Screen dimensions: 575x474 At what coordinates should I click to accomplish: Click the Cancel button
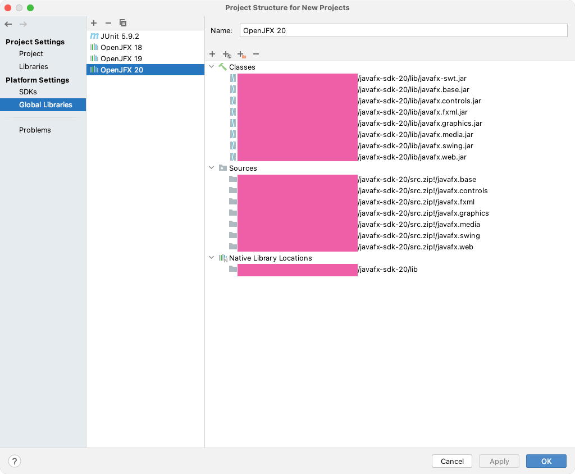tap(452, 461)
